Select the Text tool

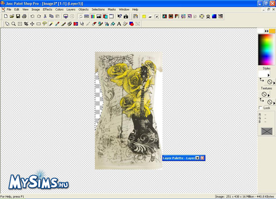(x=119, y=24)
